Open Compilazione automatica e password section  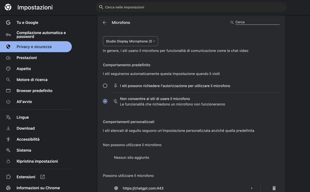(36, 34)
